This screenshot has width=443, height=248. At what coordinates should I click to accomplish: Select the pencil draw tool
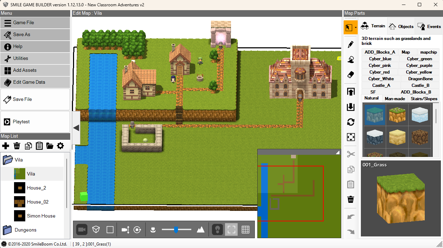pyautogui.click(x=350, y=44)
